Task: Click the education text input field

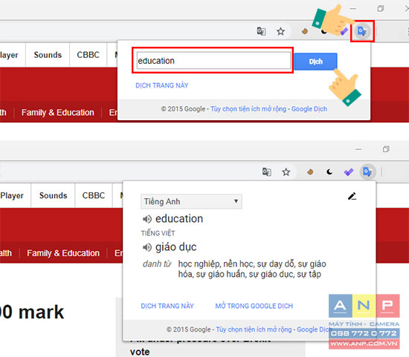Action: coord(213,61)
